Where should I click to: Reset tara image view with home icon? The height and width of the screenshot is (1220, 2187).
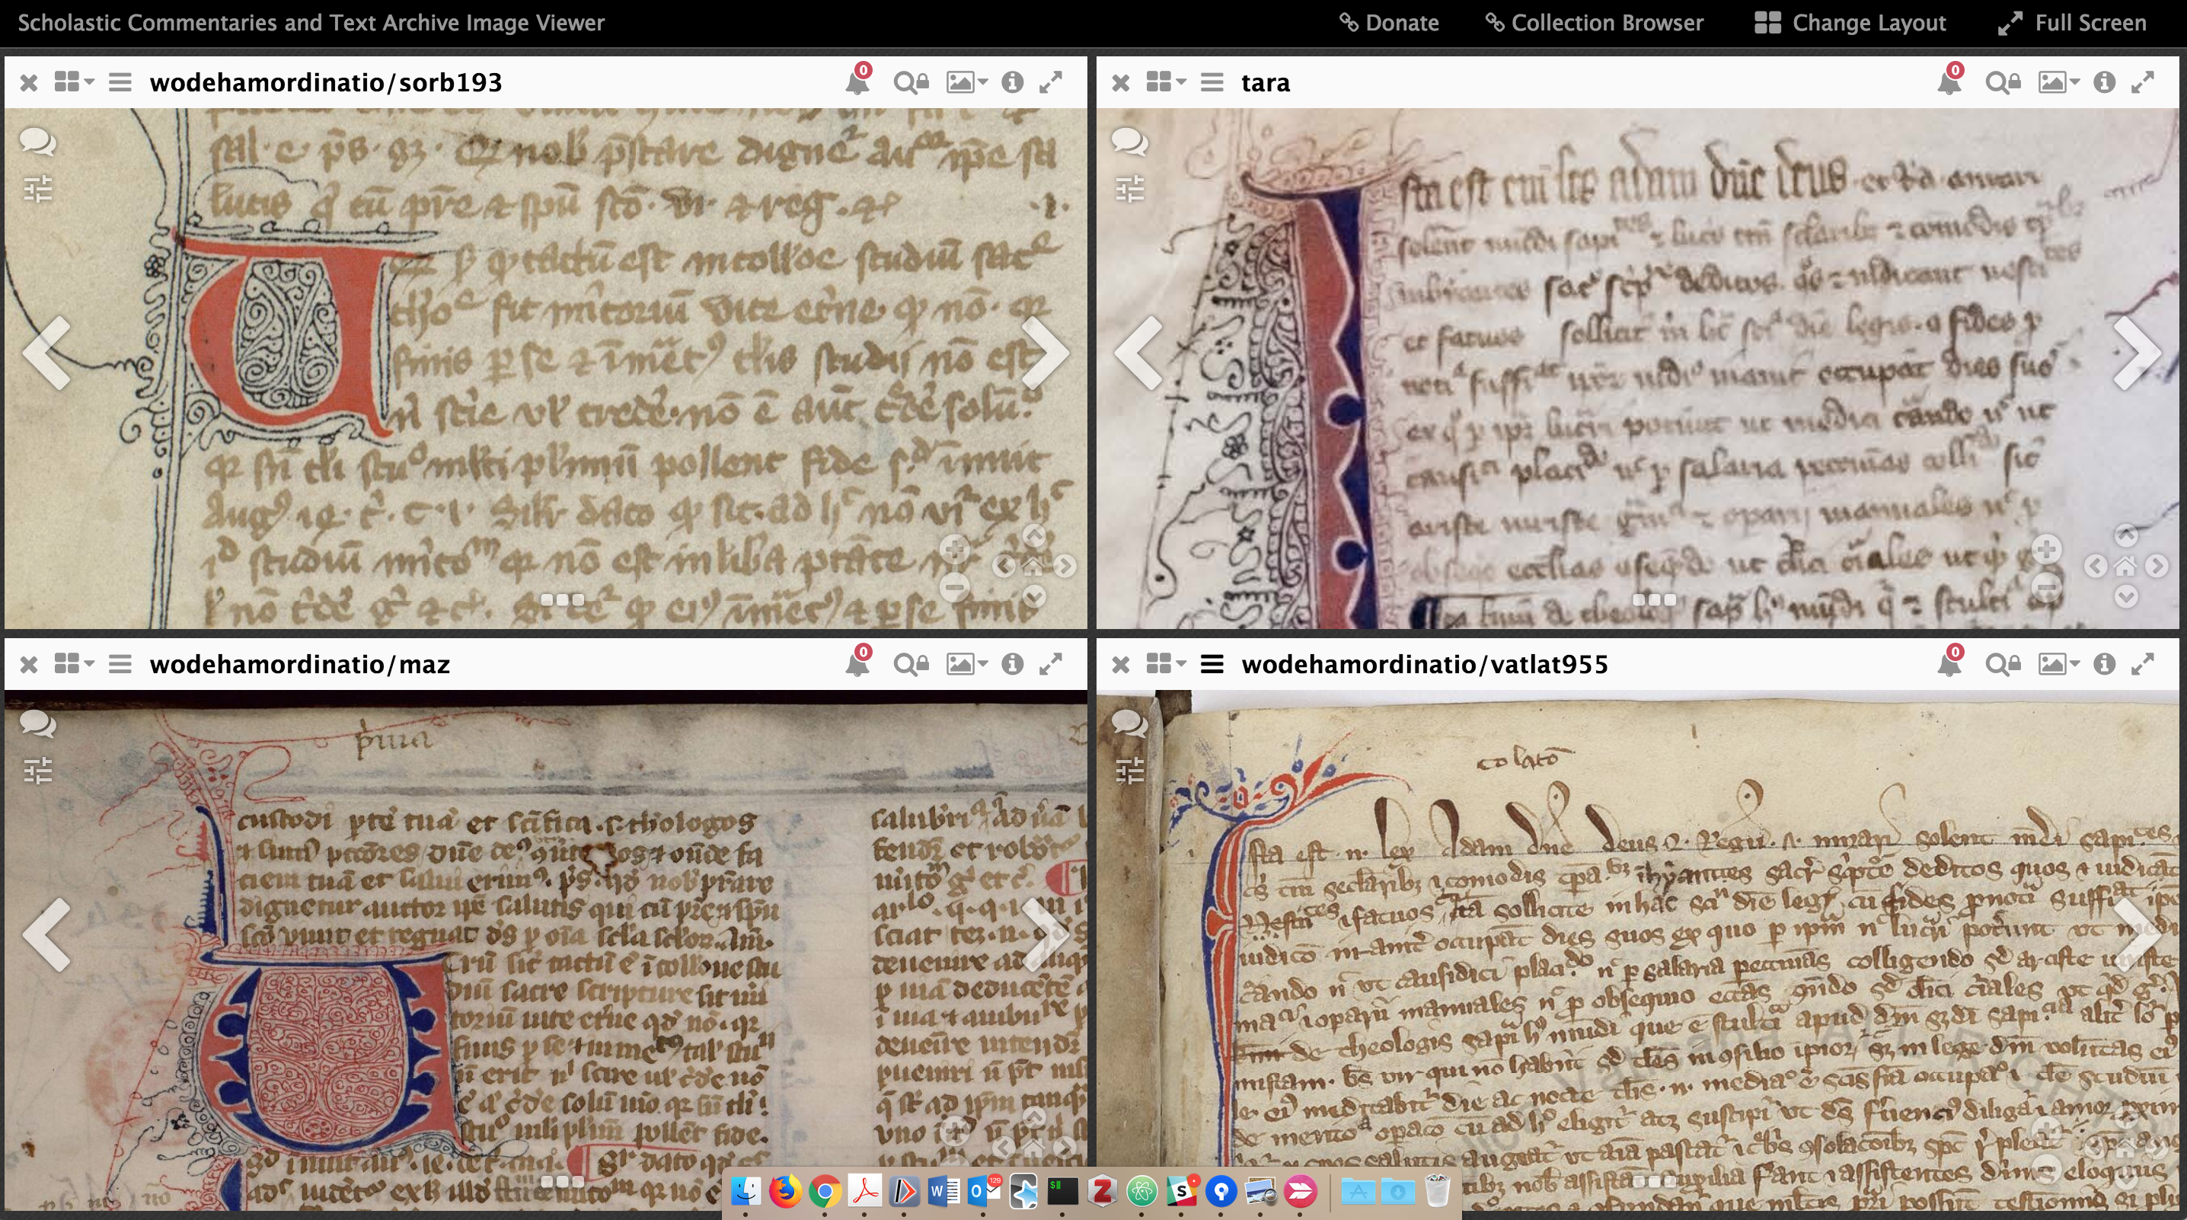(x=2125, y=567)
